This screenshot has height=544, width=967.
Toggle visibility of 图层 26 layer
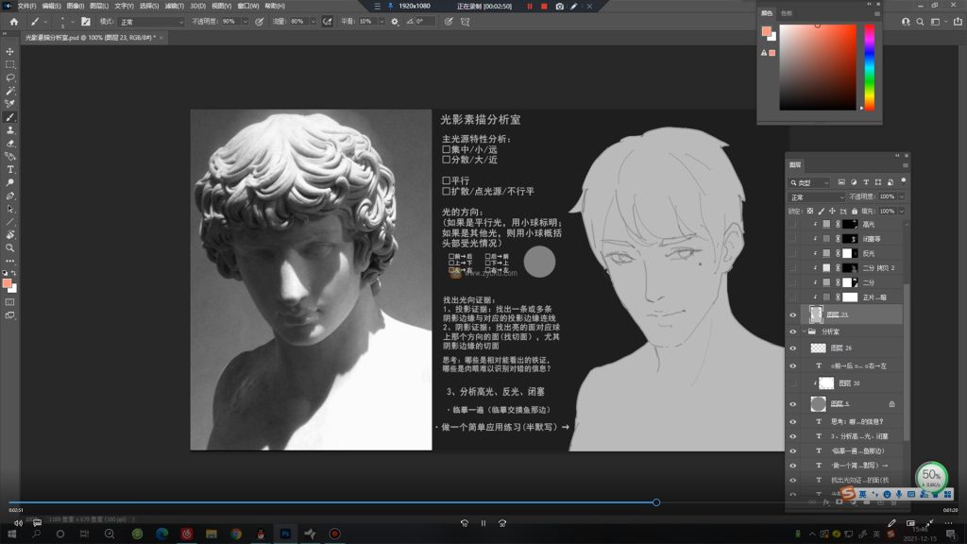coord(792,348)
